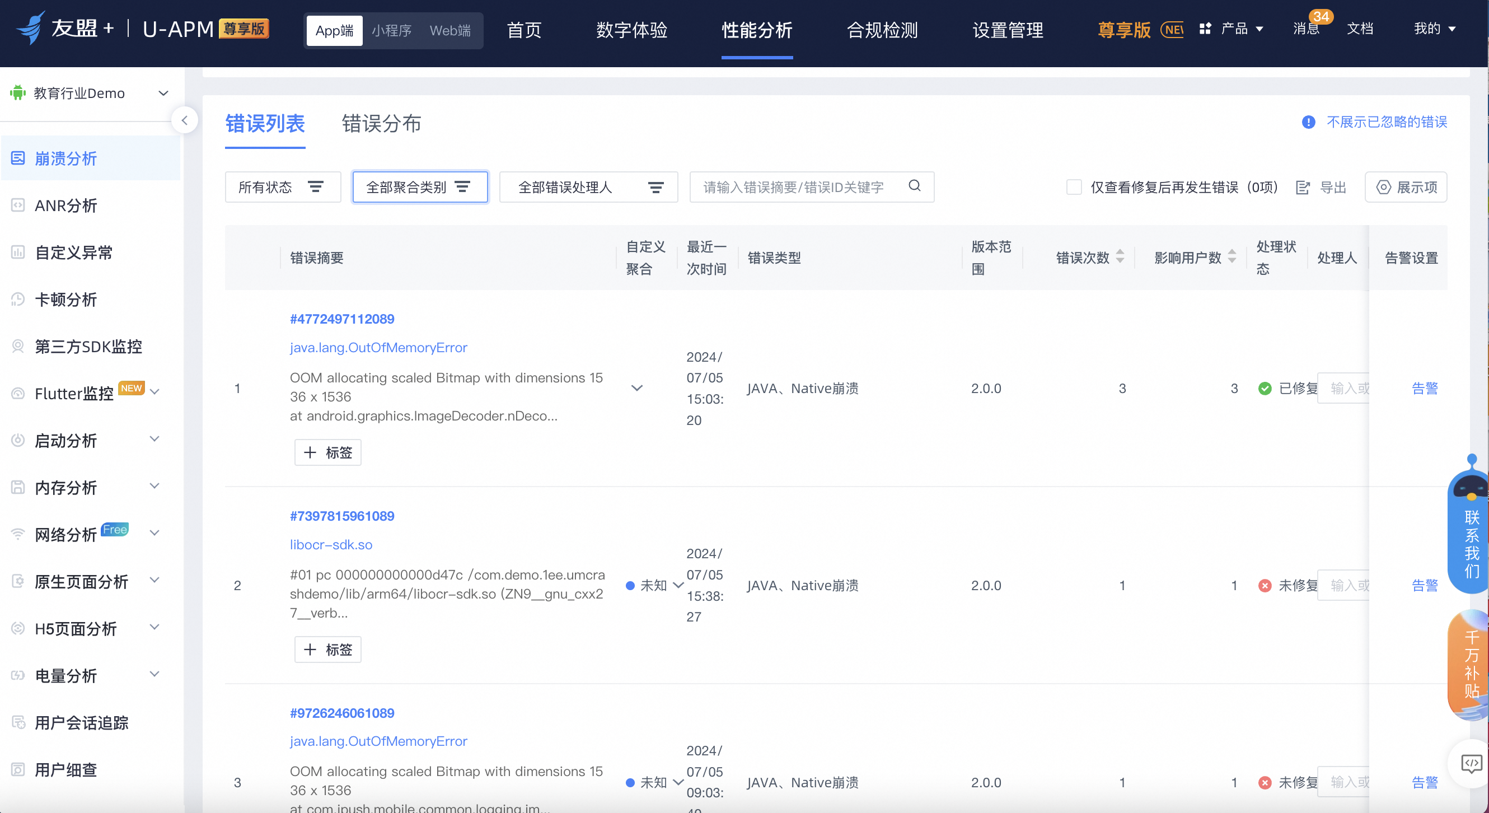Viewport: 1489px width, 813px height.
Task: Select the 错误列表 tab
Action: point(265,123)
